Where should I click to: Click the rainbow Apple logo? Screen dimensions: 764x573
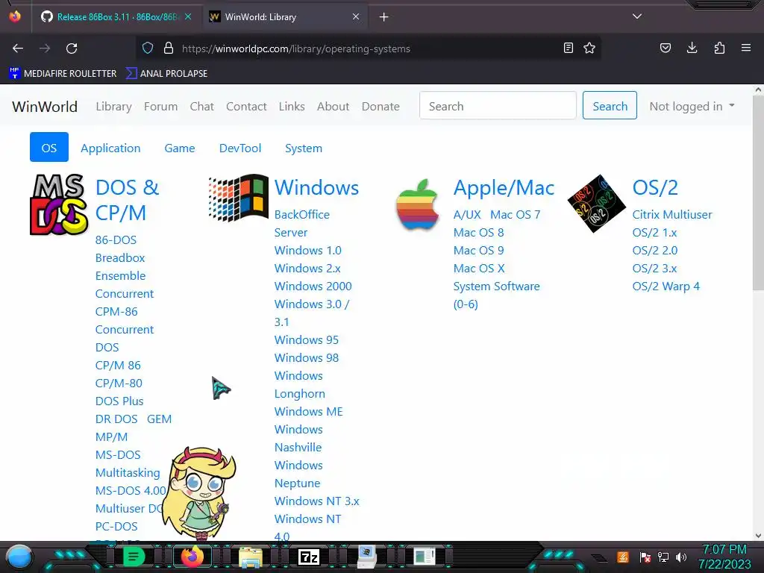pyautogui.click(x=417, y=205)
